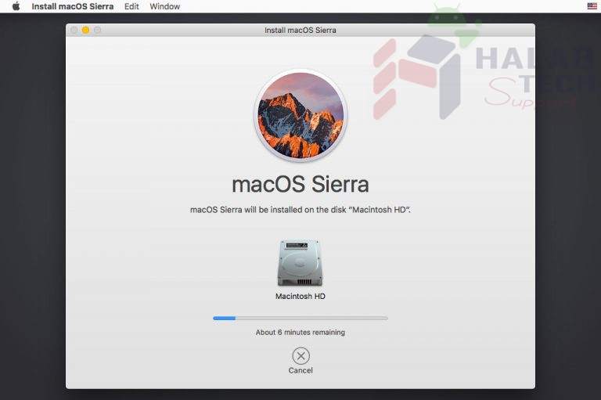Open the Apple menu

[x=16, y=6]
